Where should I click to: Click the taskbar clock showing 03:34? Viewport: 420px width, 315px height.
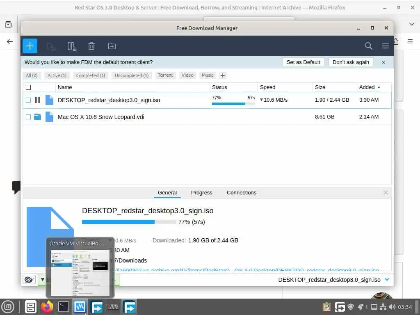[x=405, y=307]
